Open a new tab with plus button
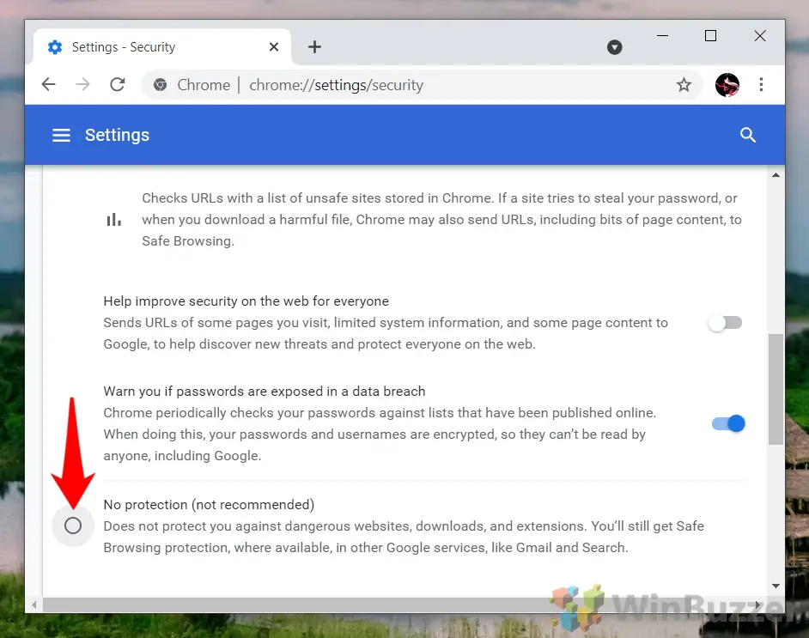This screenshot has height=638, width=809. click(314, 47)
